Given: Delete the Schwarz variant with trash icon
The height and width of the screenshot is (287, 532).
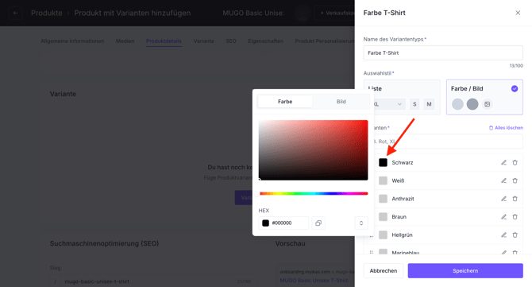Looking at the screenshot, I should click(515, 163).
